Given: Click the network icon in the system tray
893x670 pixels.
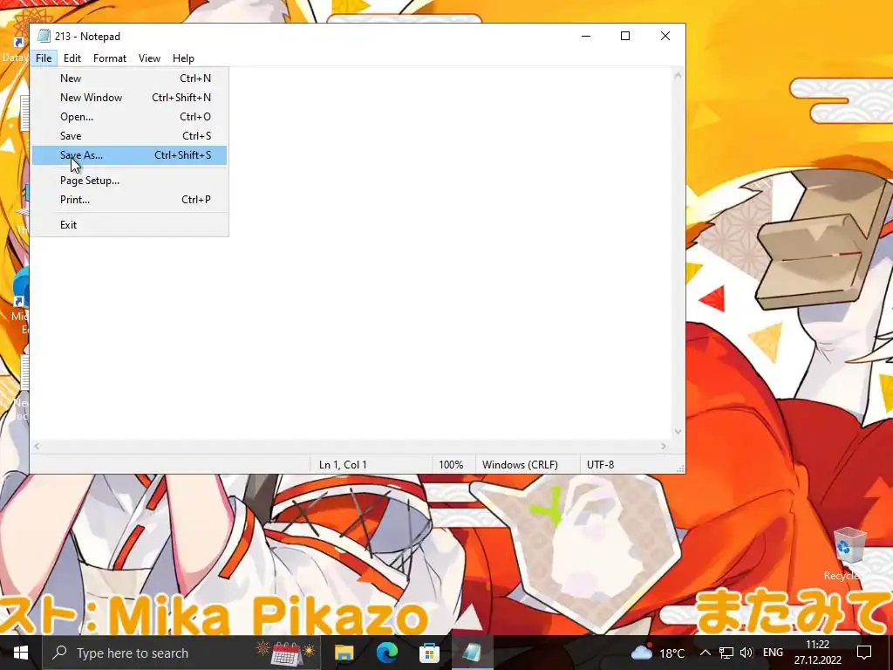Looking at the screenshot, I should pos(726,653).
